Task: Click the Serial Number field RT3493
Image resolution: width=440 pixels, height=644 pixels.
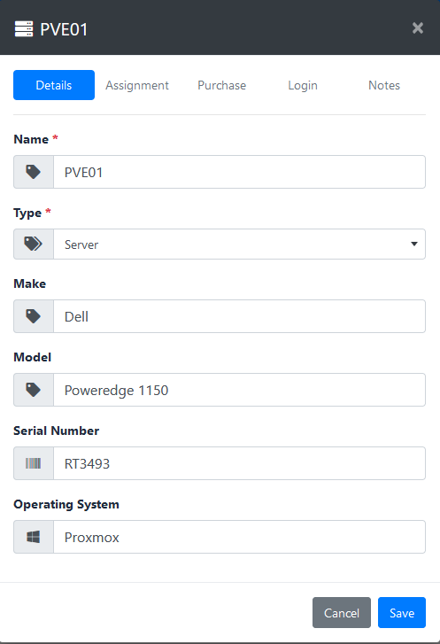Action: click(x=239, y=463)
